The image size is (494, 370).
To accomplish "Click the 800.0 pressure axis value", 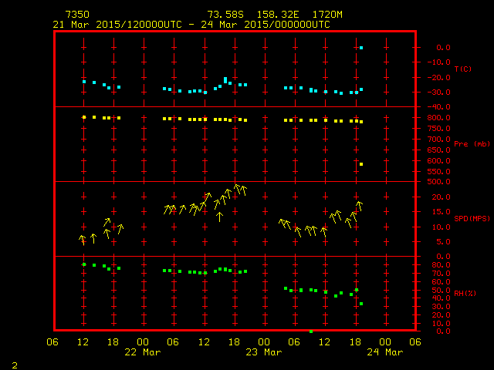I will [438, 117].
